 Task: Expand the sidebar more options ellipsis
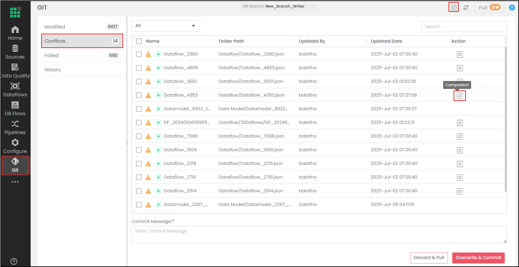(x=15, y=182)
